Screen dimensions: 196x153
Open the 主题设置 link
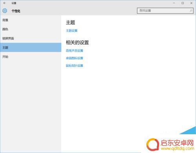72,31
